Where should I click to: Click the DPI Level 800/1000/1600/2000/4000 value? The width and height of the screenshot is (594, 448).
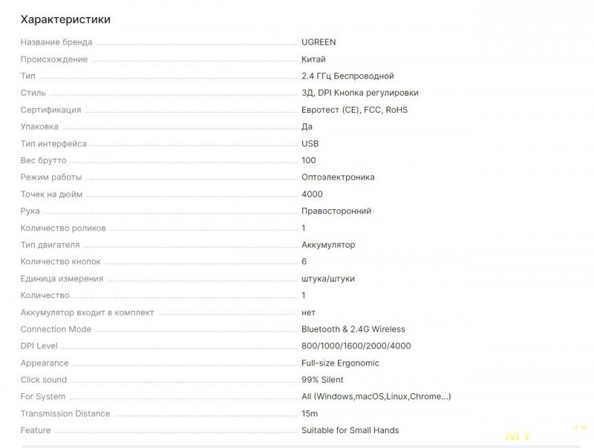[356, 346]
